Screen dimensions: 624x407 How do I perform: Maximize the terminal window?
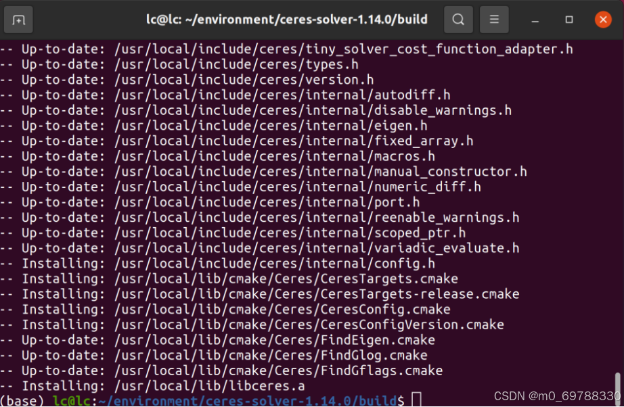click(569, 19)
